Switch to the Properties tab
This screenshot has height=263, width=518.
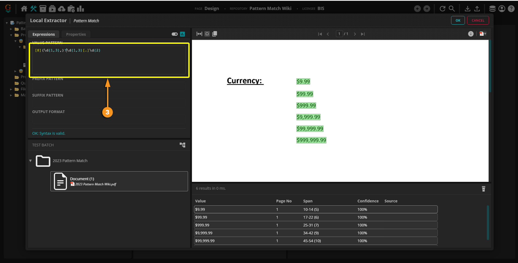(76, 34)
